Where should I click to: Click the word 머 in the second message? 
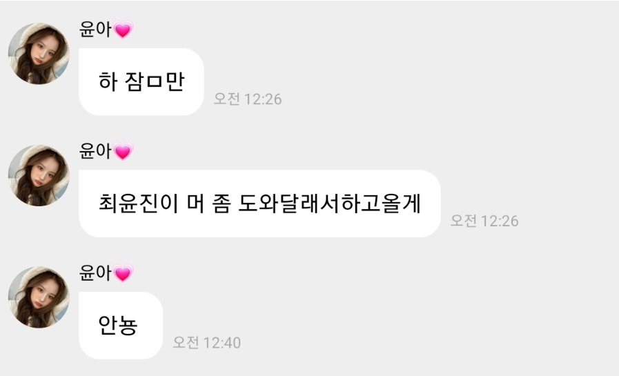click(195, 204)
